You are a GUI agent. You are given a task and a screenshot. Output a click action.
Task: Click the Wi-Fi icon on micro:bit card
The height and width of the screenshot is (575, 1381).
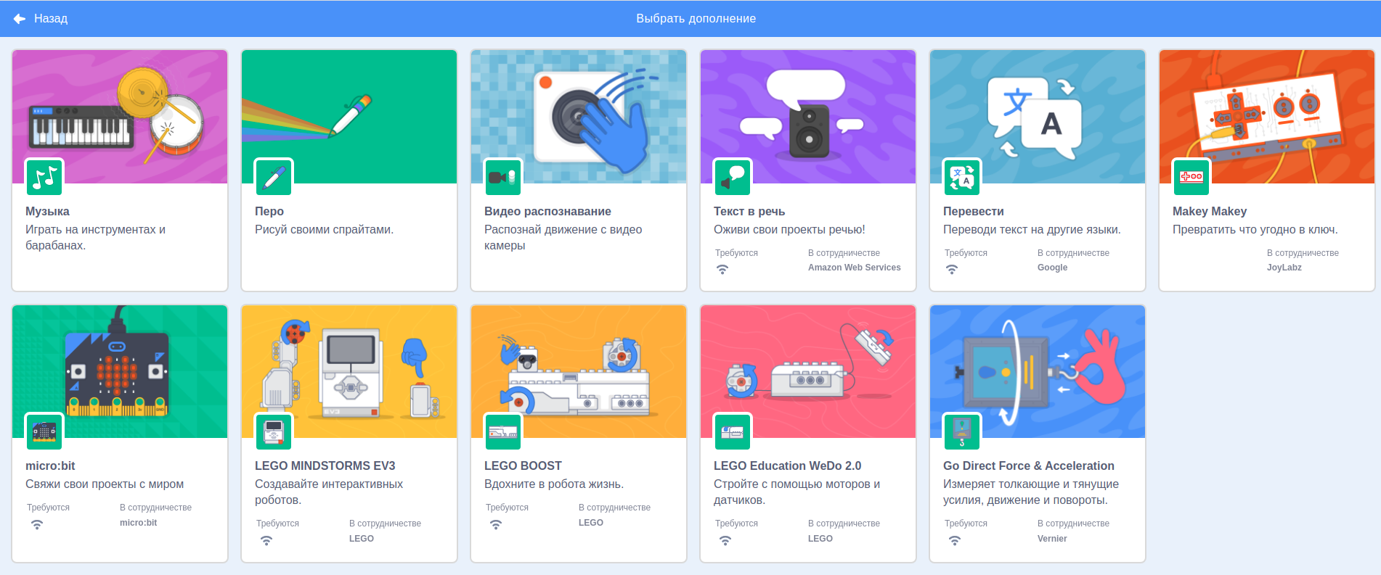37,524
